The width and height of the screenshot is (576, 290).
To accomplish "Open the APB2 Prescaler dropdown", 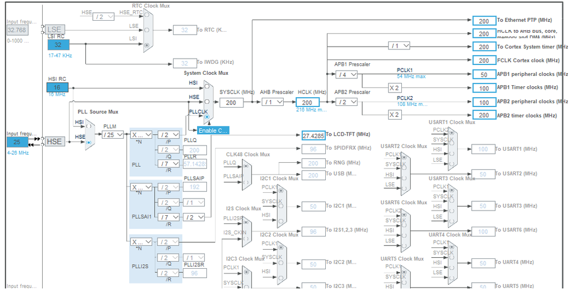I will point(347,102).
